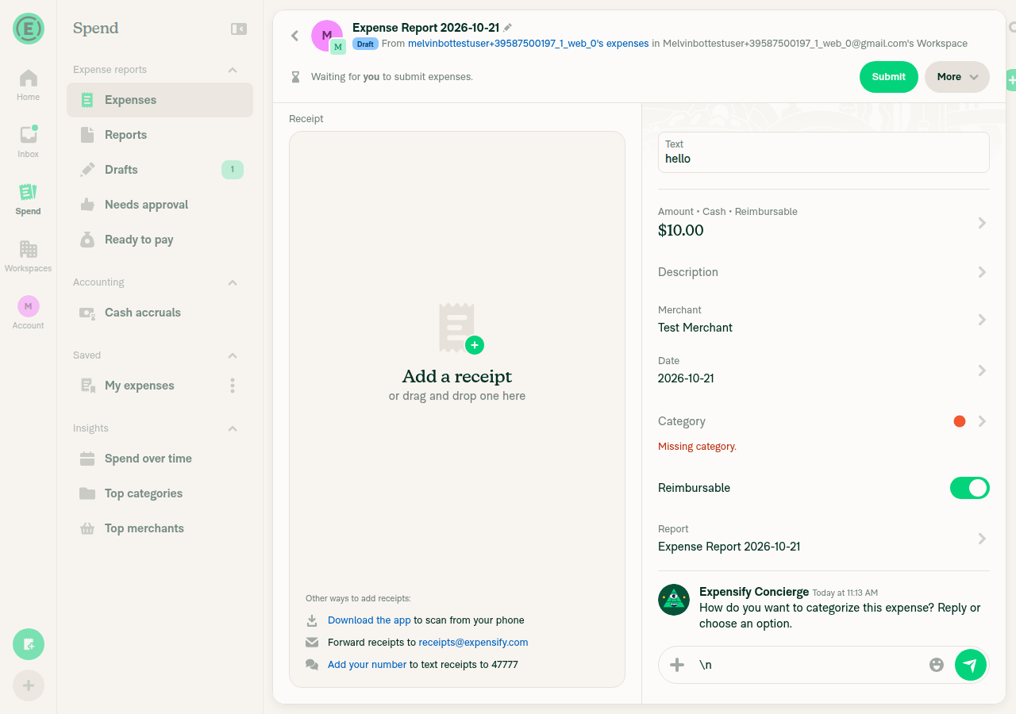The height and width of the screenshot is (714, 1016).
Task: Open Cash accruals
Action: coord(160,313)
